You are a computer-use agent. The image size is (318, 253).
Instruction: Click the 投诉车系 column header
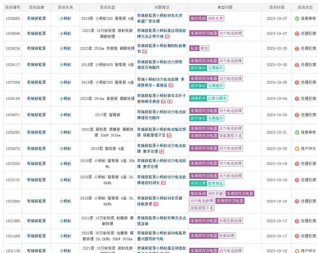[66, 8]
